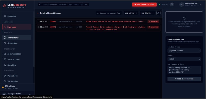Select log line at 12:08:14.020

coord(98,28)
